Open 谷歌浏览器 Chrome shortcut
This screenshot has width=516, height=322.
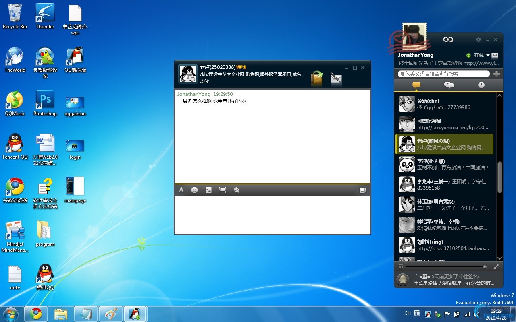click(15, 190)
